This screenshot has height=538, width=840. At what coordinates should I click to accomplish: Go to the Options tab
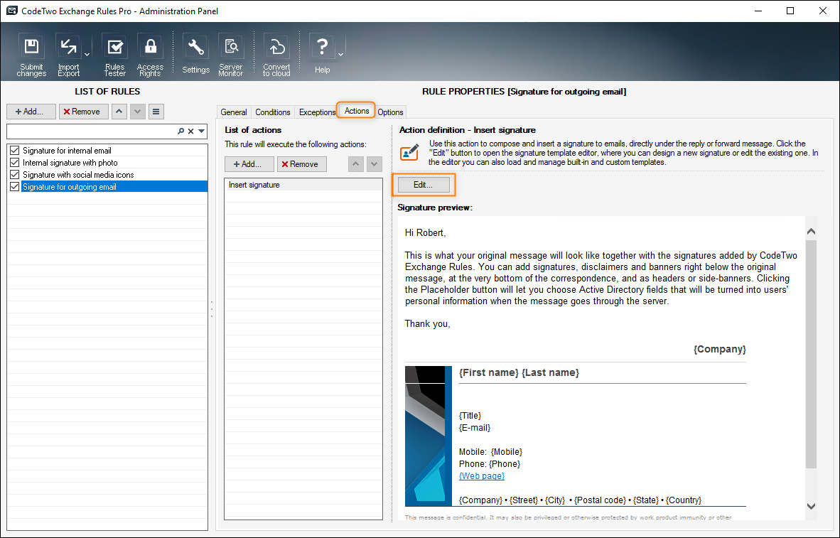click(390, 112)
